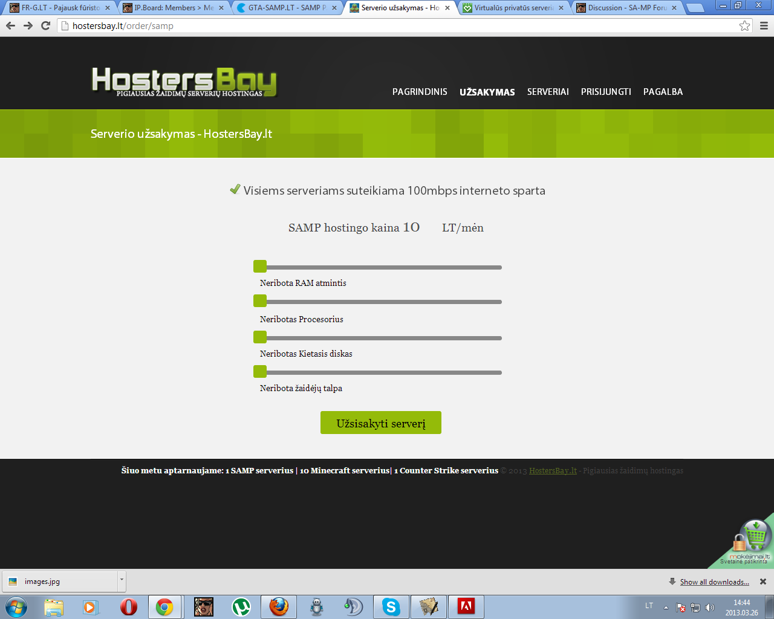Open uTorrent taskbar icon
The height and width of the screenshot is (619, 774).
tap(241, 606)
